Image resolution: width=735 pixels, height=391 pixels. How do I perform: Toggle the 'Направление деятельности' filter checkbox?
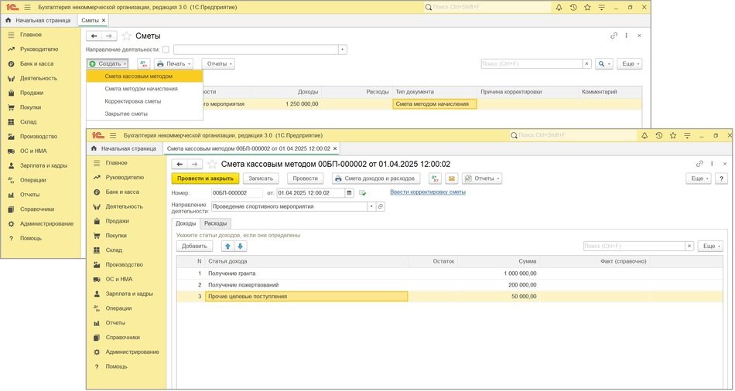pos(165,49)
